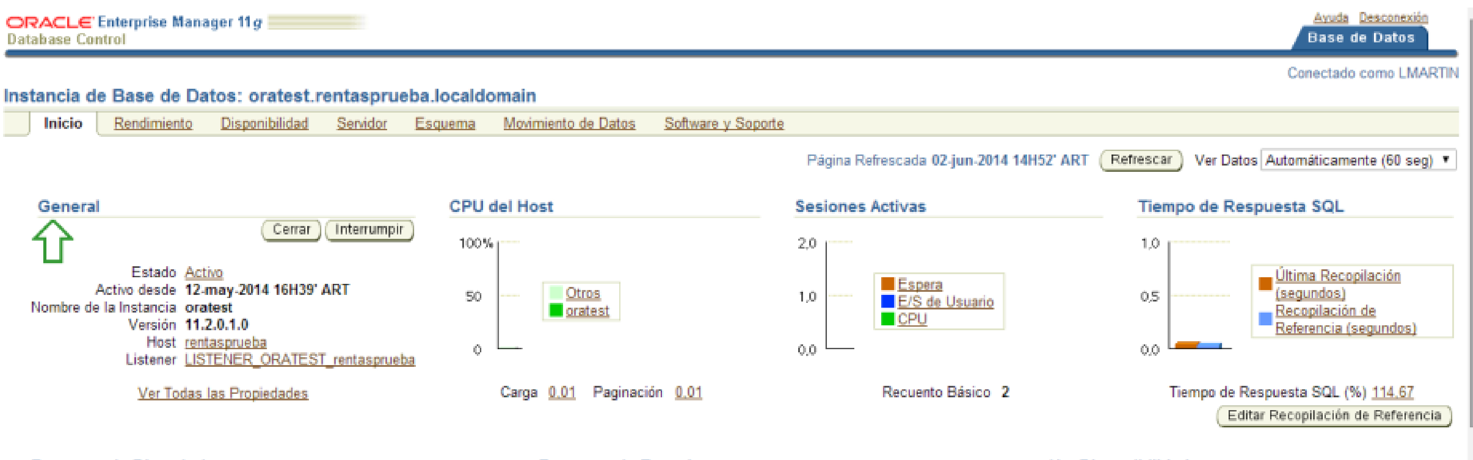The width and height of the screenshot is (1473, 460).
Task: Click the orange Espera legend swatch
Action: tap(887, 284)
